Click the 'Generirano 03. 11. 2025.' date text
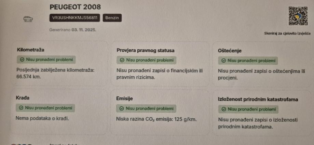Screen dimensions: 314x145 [73, 30]
